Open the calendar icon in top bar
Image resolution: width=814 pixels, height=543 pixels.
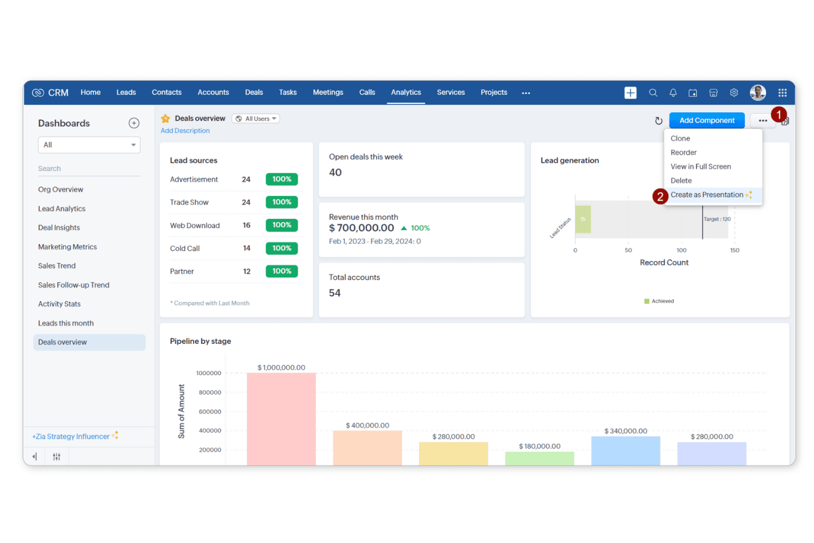[x=693, y=93]
